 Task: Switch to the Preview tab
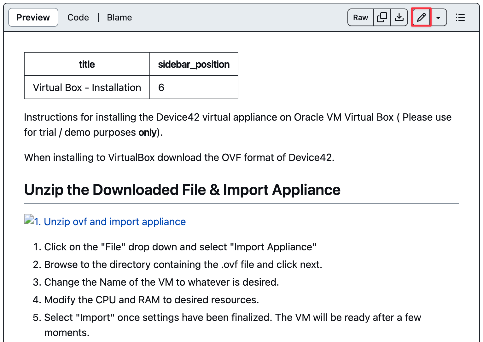coord(33,17)
